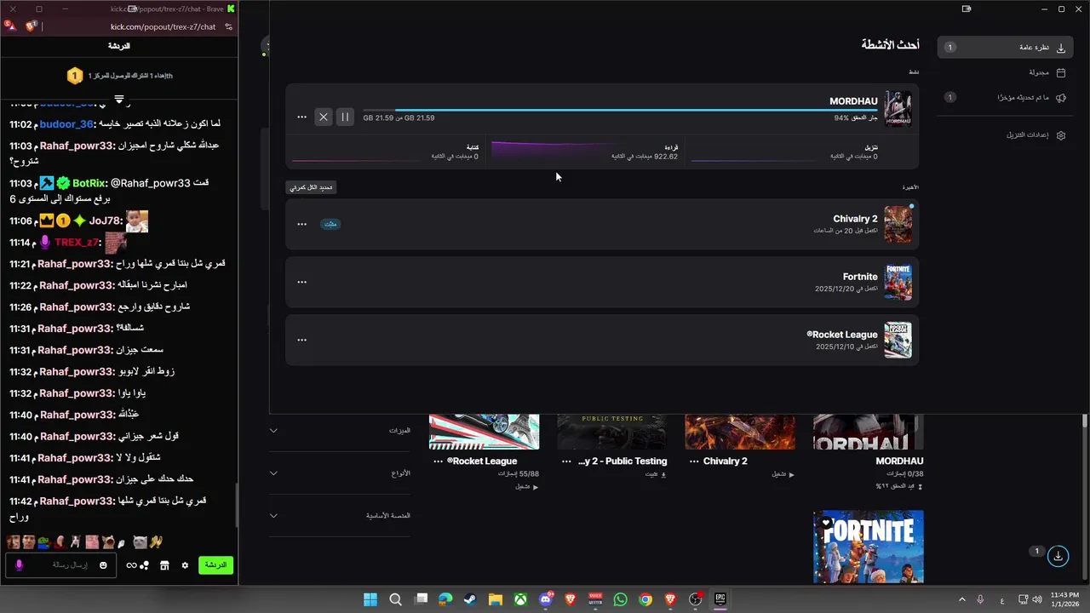Click the green chat send button in Kick
The image size is (1090, 613).
click(x=215, y=565)
